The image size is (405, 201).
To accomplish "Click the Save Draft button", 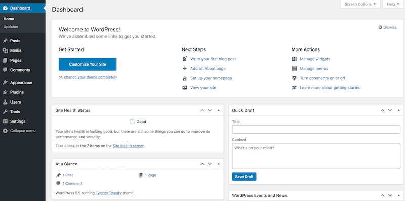I will (x=244, y=177).
